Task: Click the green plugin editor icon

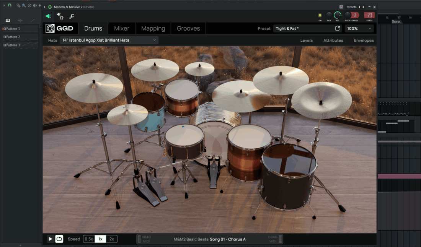Action: point(48,16)
